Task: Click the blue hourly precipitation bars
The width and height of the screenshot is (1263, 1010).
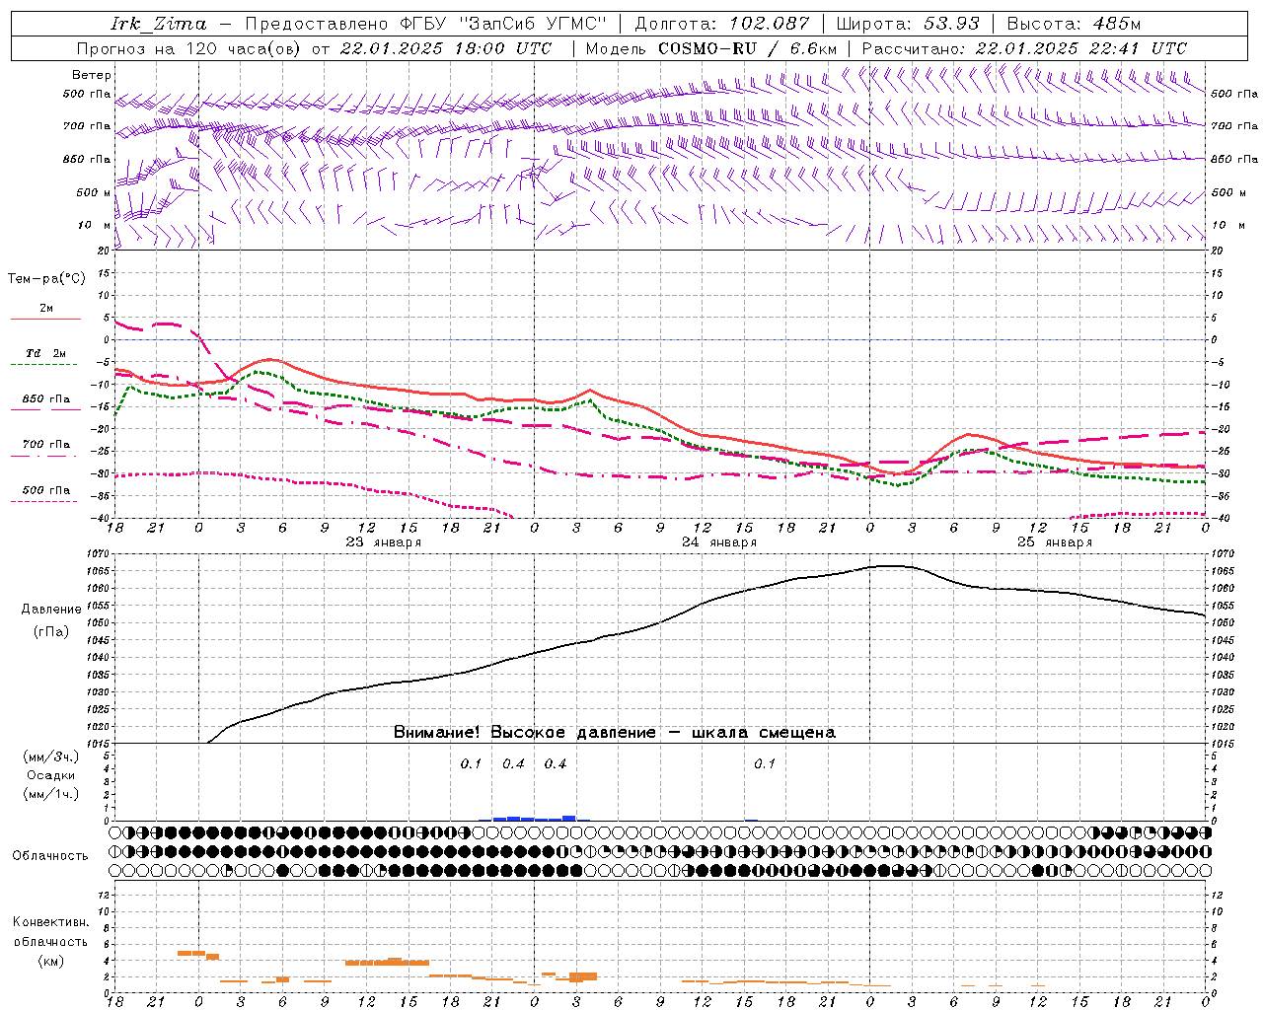Action: tap(535, 818)
